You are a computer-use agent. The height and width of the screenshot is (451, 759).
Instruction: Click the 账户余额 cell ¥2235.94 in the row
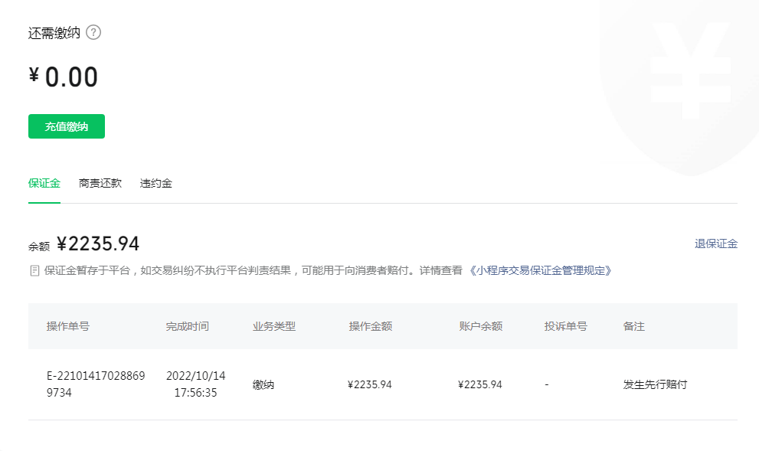pos(480,384)
